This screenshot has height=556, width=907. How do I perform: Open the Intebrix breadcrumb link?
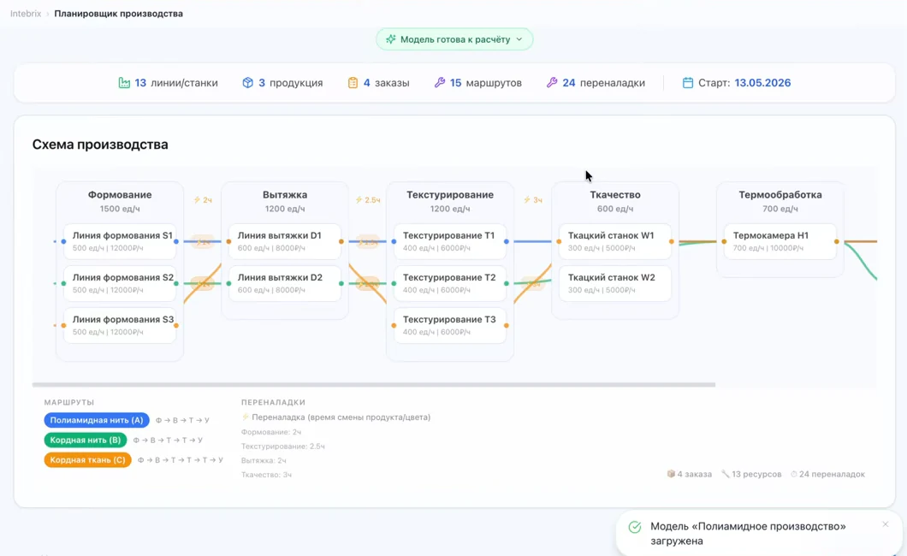tap(26, 14)
